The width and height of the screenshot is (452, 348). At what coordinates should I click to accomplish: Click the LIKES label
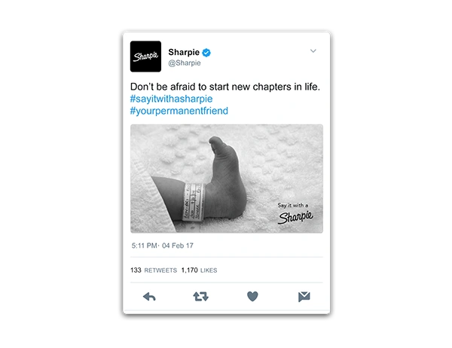coord(209,270)
